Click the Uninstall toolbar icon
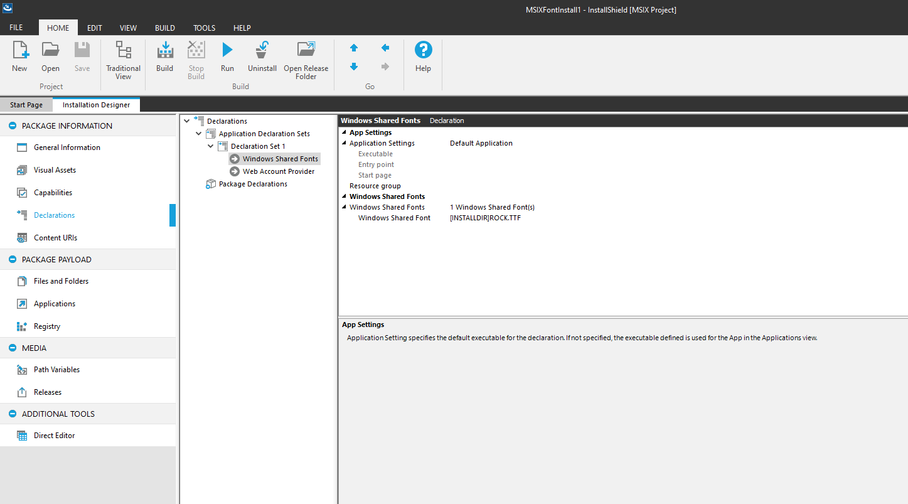Image resolution: width=908 pixels, height=504 pixels. tap(262, 56)
